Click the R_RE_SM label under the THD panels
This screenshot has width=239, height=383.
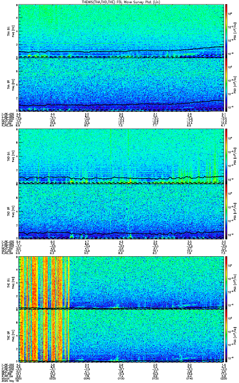pos(7,253)
